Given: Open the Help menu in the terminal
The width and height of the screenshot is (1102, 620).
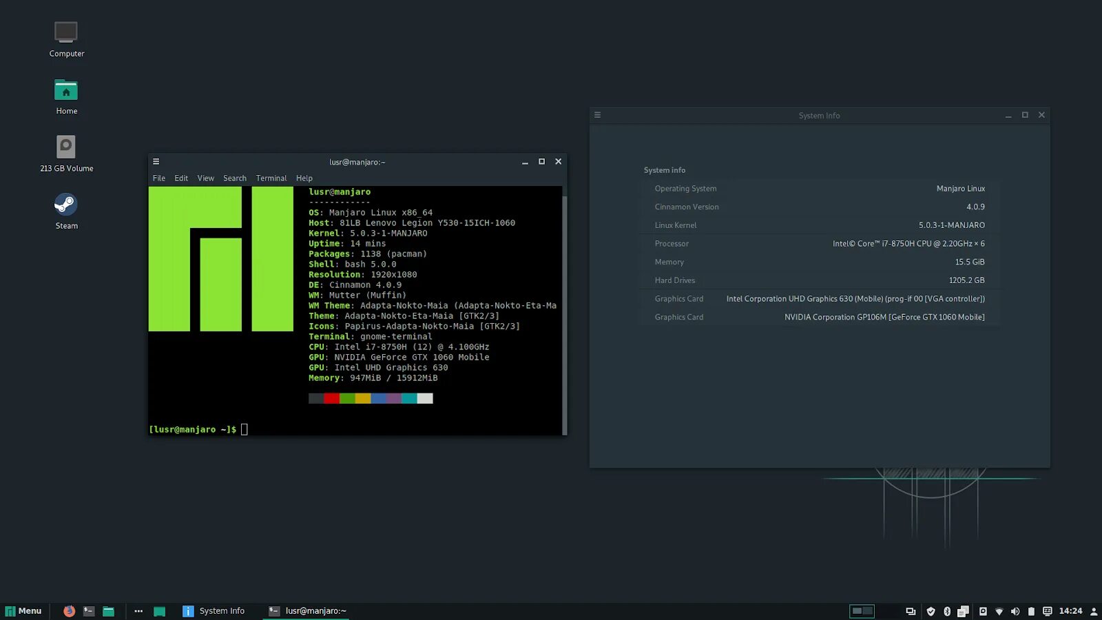Looking at the screenshot, I should [x=304, y=178].
